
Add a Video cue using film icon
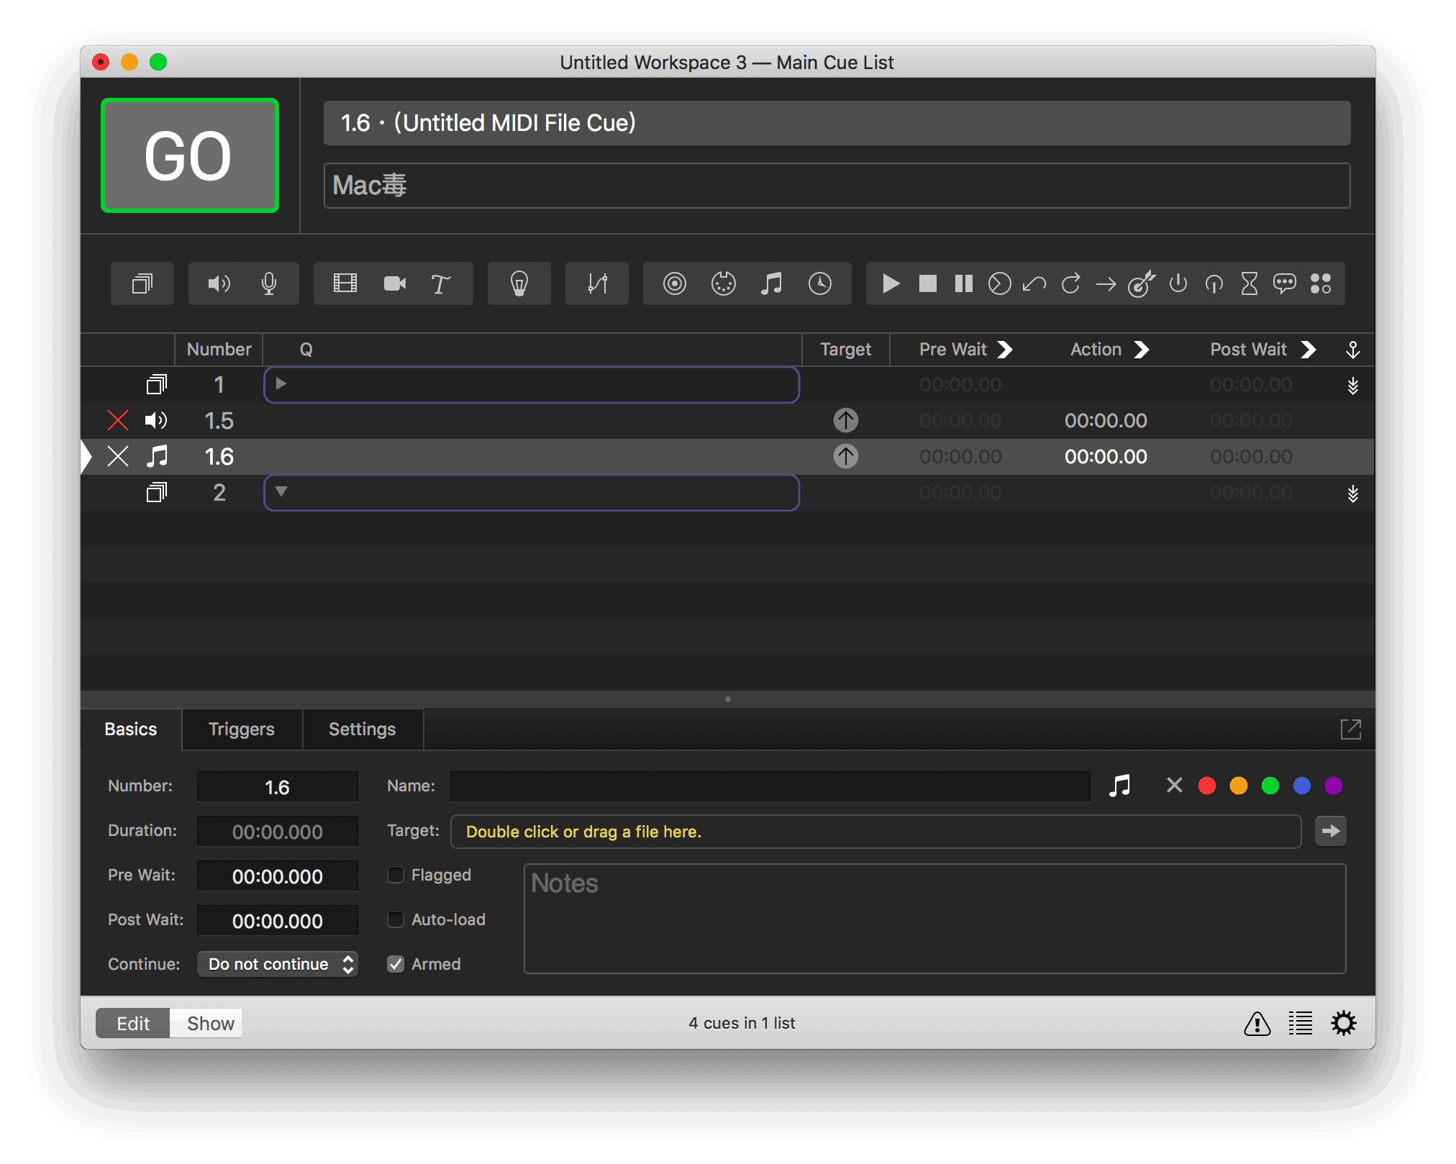[x=345, y=283]
